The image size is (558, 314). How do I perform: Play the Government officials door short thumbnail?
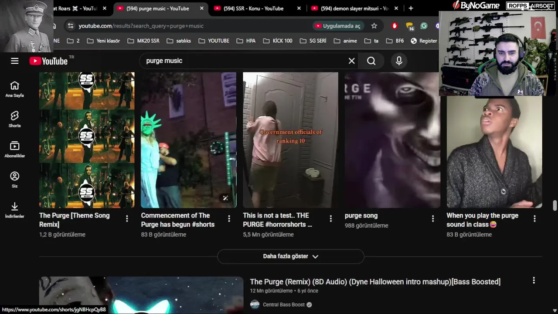(x=290, y=140)
